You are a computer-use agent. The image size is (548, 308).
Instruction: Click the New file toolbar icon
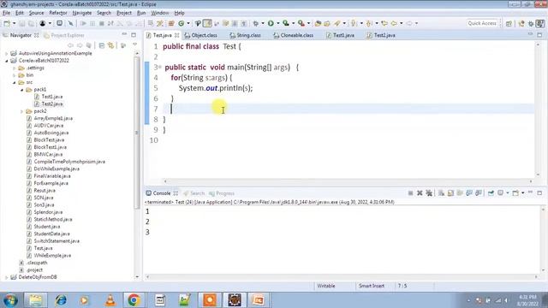coord(7,23)
